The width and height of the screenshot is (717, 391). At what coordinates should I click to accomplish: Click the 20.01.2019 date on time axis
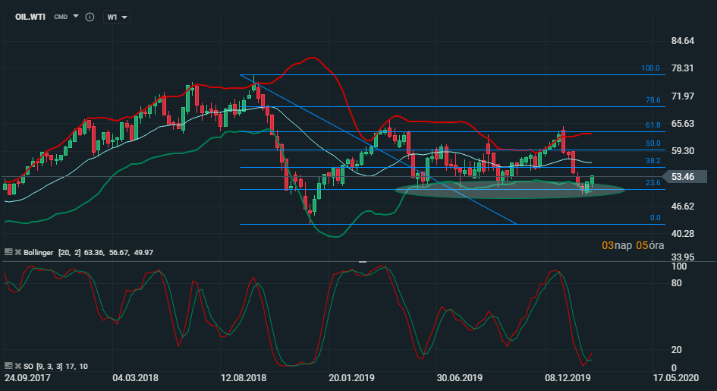351,377
